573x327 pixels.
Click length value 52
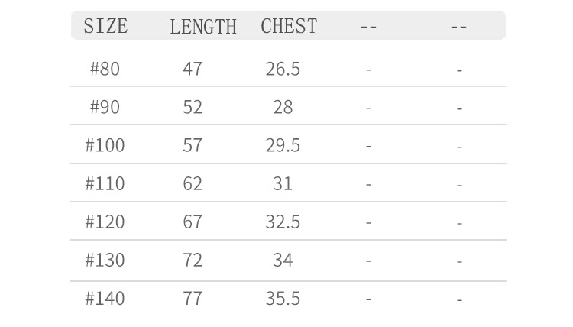(193, 107)
